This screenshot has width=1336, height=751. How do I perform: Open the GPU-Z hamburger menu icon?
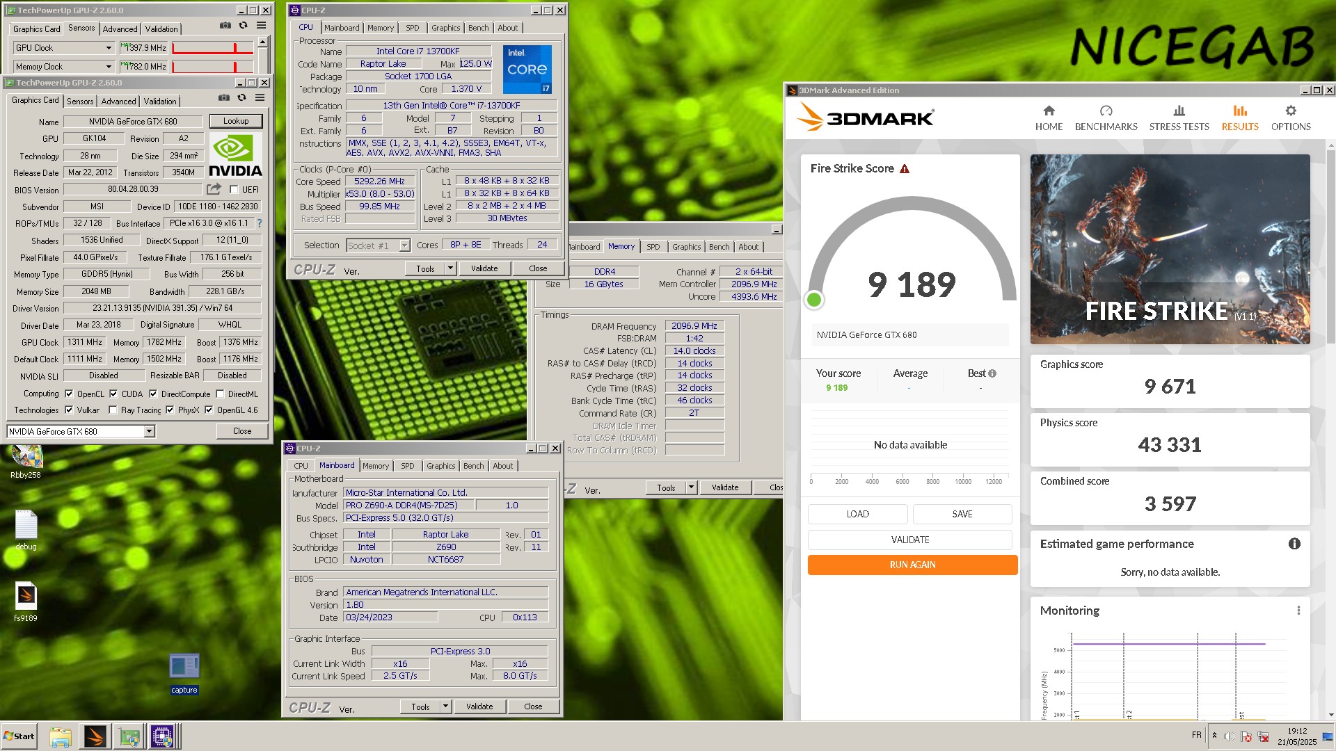[x=260, y=97]
